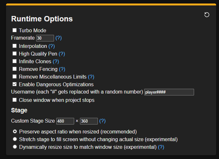The image size is (219, 159).
Task: Enable the Turbo Mode checkbox
Action: (15, 30)
